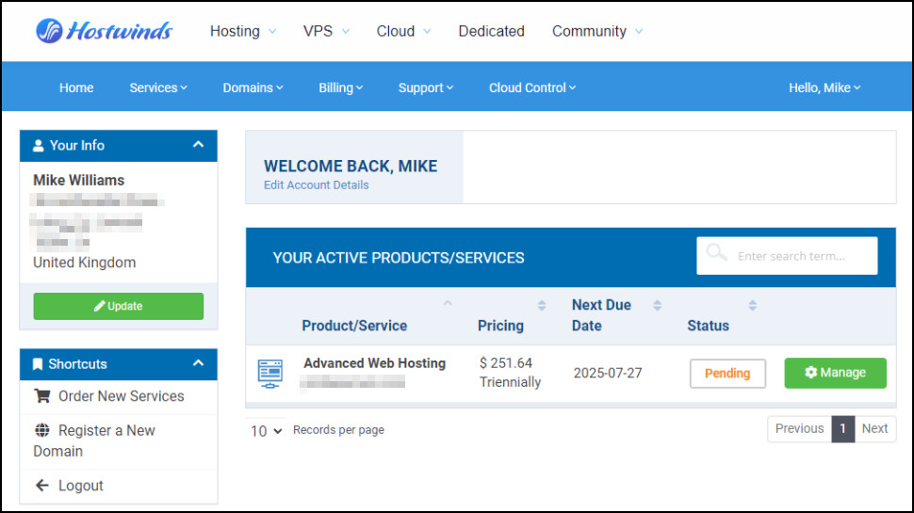Click the magnifier icon in search box
The height and width of the screenshot is (513, 914).
click(x=716, y=253)
